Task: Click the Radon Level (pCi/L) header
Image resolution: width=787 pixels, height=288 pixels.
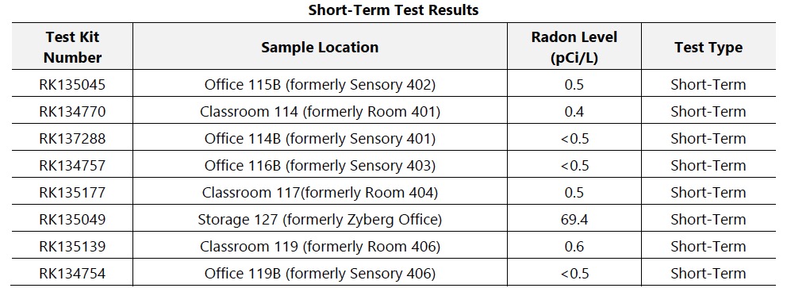Action: point(574,47)
